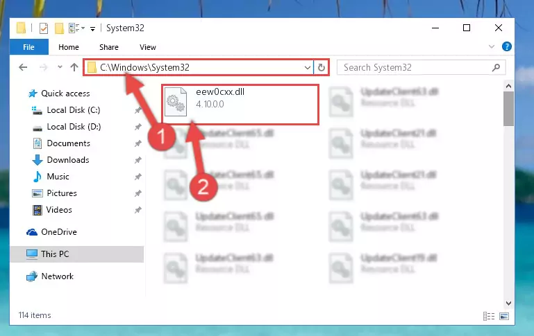Go back with the left arrow

tap(23, 67)
